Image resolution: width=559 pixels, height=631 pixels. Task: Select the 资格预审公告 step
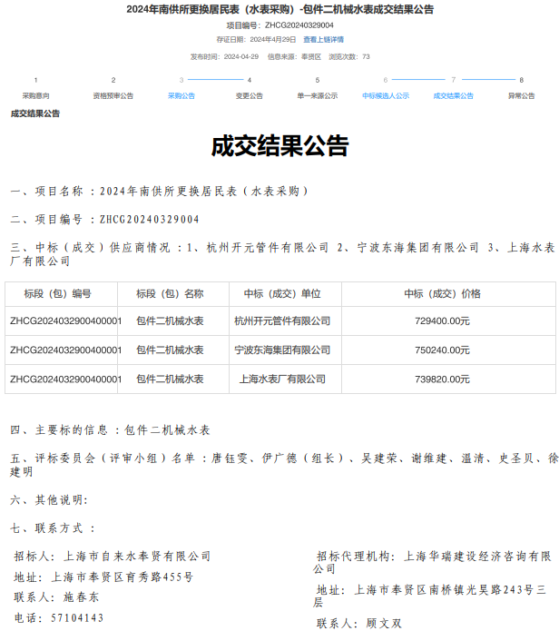(113, 95)
